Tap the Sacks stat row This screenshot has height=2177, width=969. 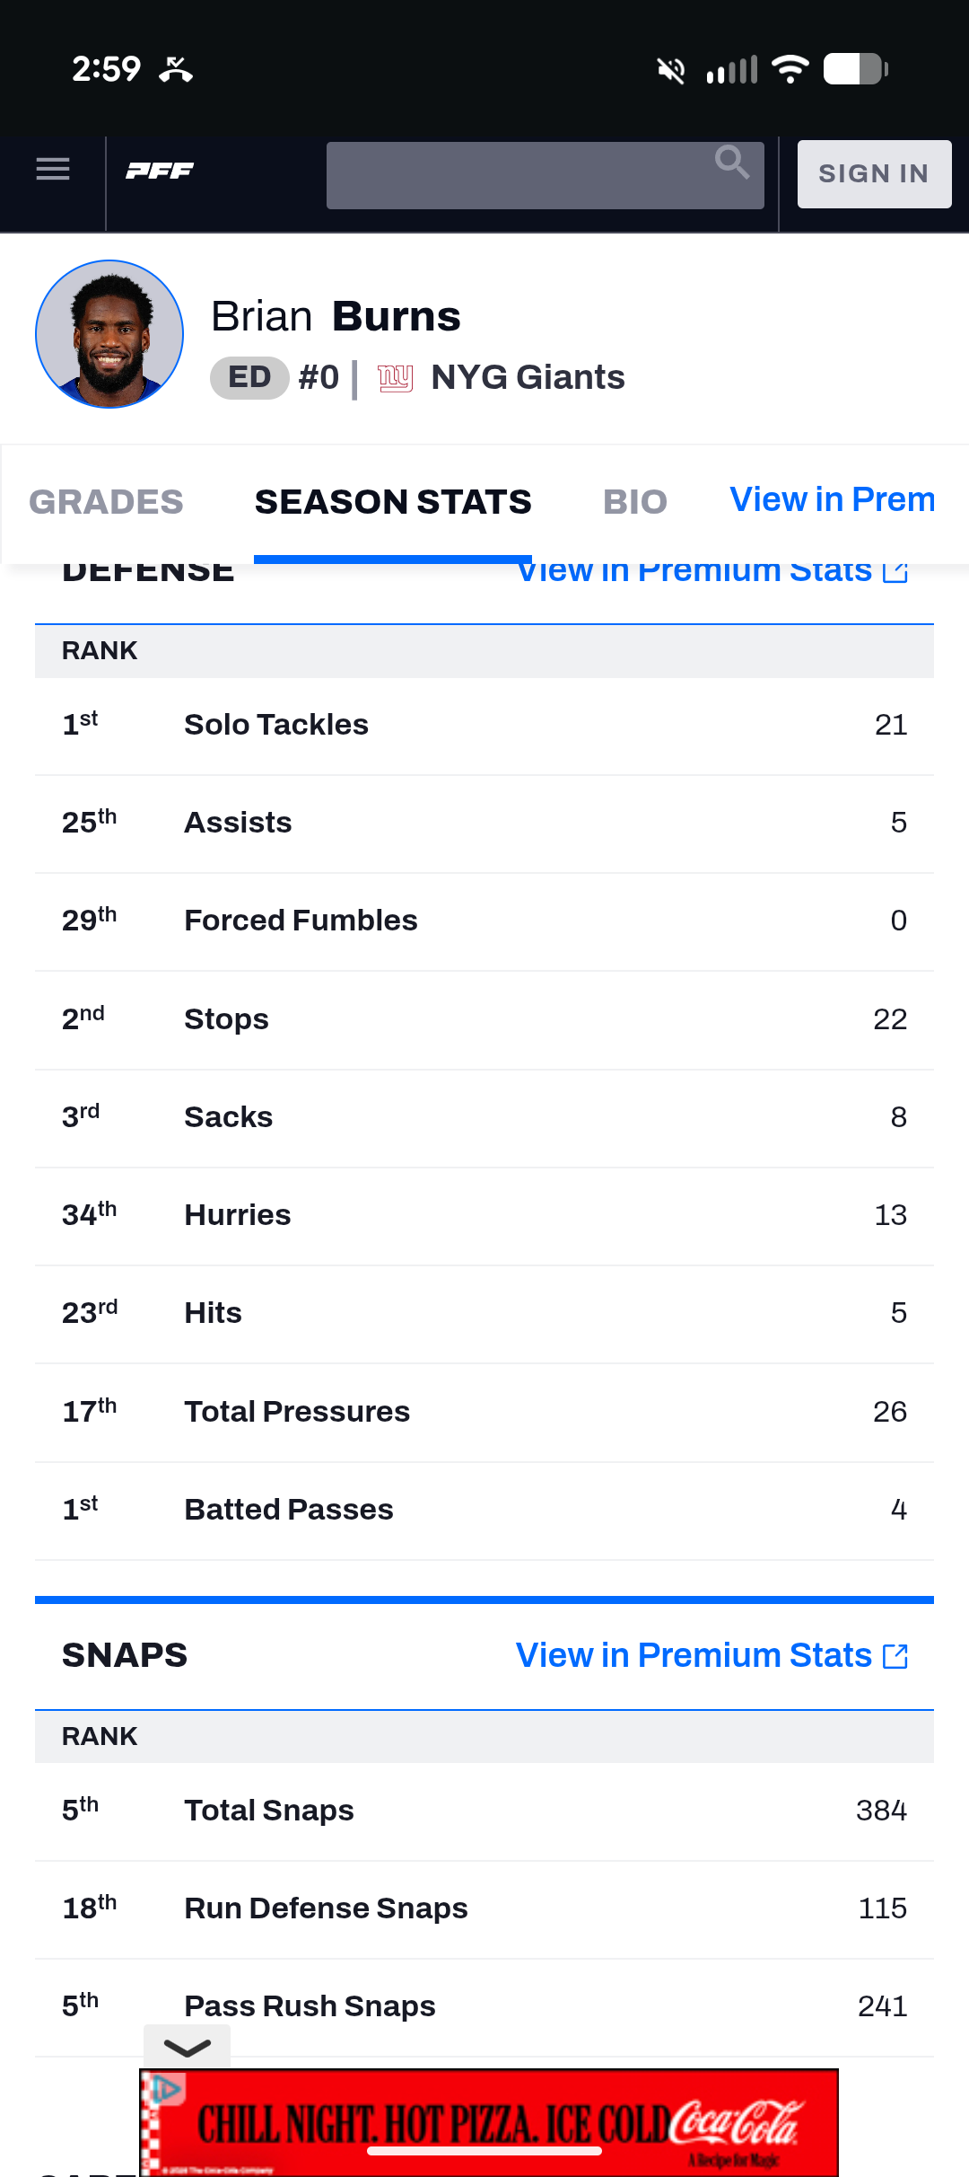[x=484, y=1117]
